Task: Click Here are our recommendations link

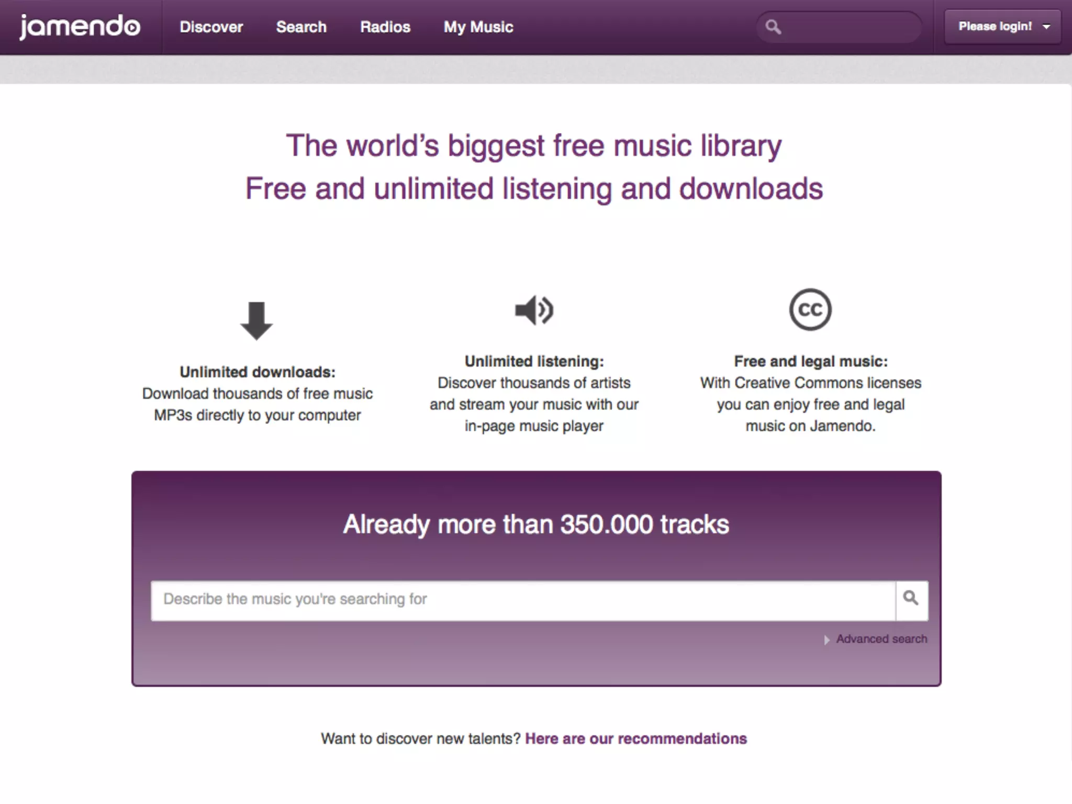Action: (x=635, y=739)
